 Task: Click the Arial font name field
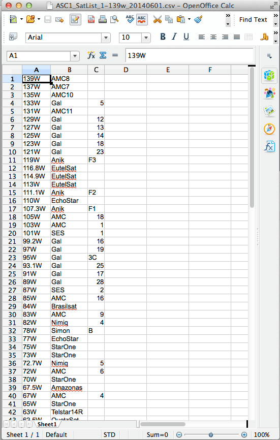[x=64, y=37]
